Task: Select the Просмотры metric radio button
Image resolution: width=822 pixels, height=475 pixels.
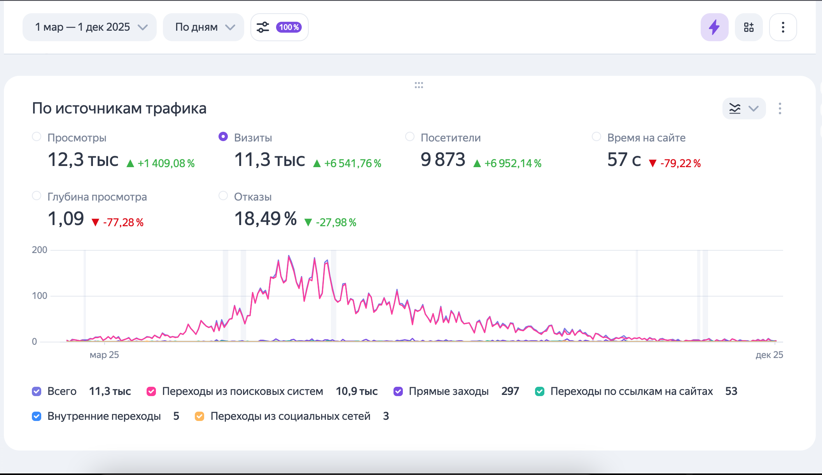Action: (x=37, y=137)
